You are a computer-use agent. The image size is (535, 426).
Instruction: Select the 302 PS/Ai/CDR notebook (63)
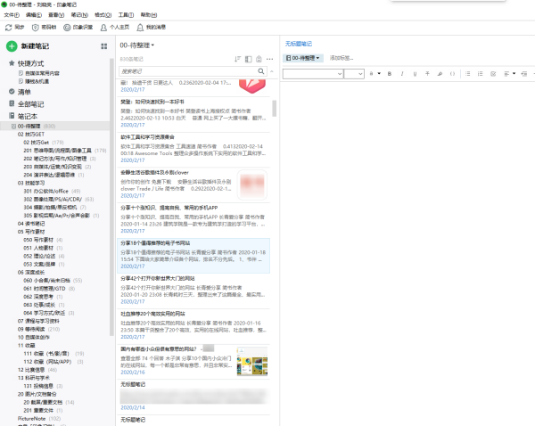[58, 200]
